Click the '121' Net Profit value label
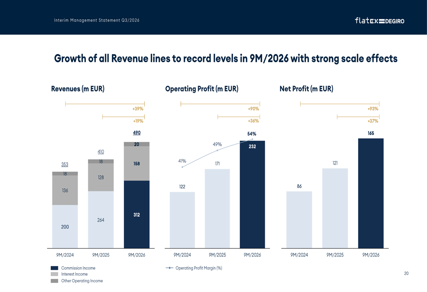The image size is (427, 292). [x=335, y=163]
